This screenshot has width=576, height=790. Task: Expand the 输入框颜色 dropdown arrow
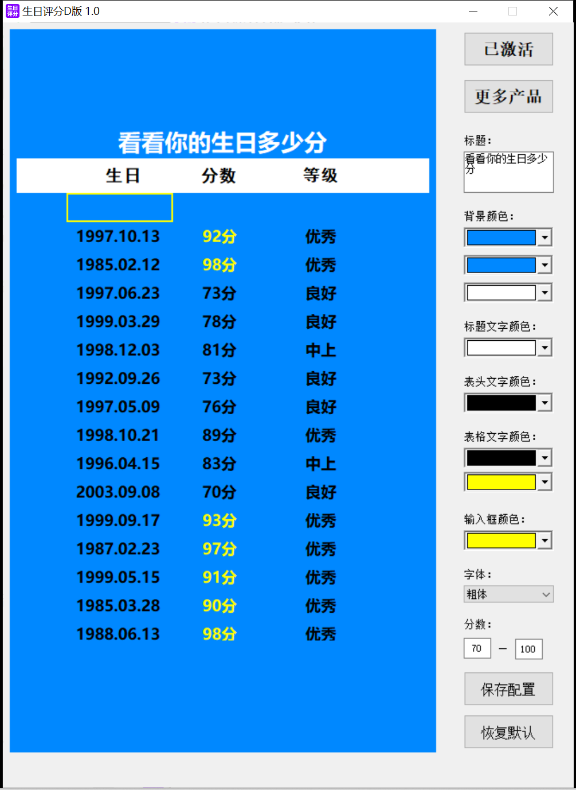[544, 540]
